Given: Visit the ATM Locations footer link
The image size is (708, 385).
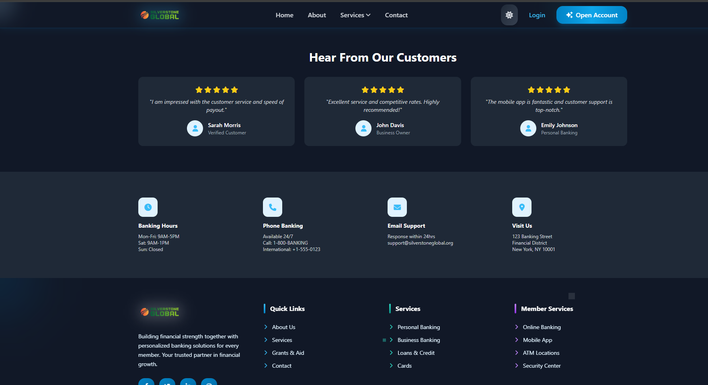Looking at the screenshot, I should (x=541, y=353).
